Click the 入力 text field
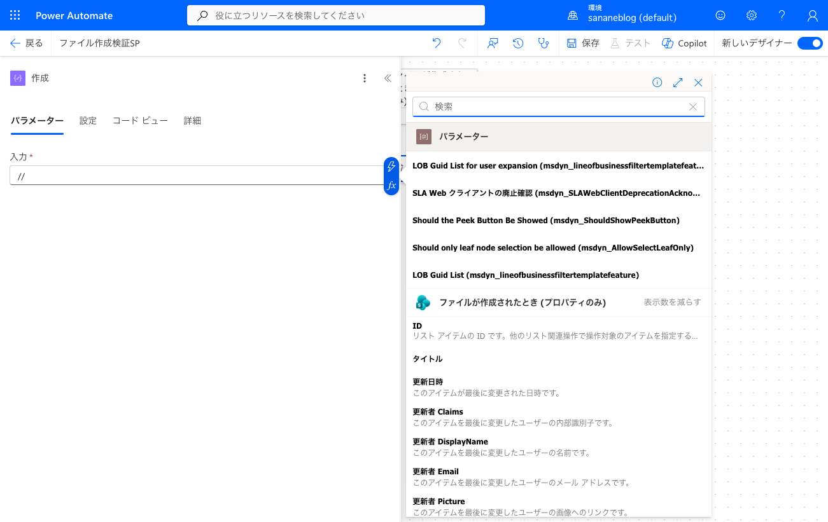This screenshot has width=828, height=522. pyautogui.click(x=197, y=175)
